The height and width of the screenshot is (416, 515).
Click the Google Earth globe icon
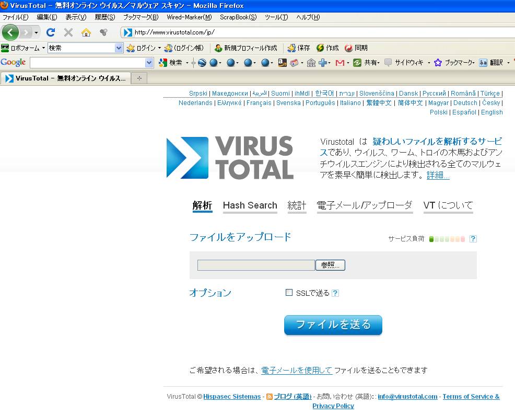pos(202,62)
